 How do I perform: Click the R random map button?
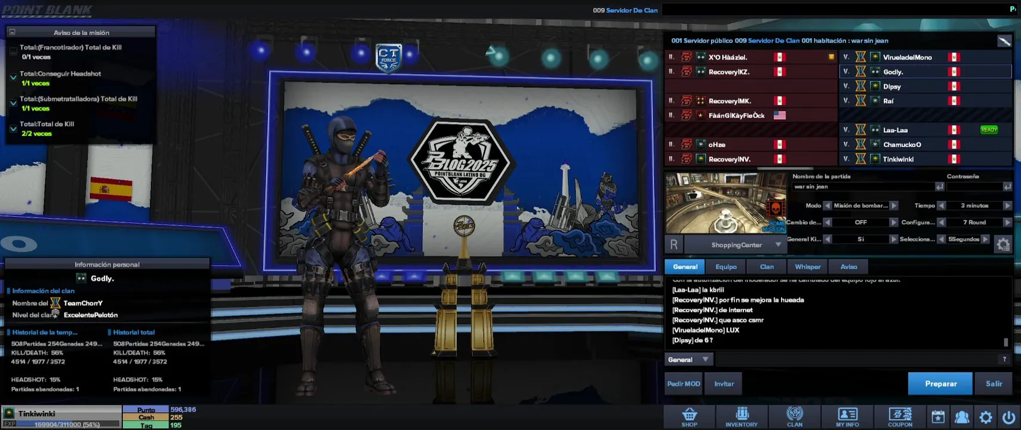point(674,244)
